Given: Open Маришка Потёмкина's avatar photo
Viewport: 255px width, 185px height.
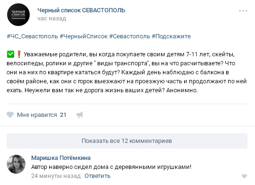Looking at the screenshot, I should coord(16,164).
